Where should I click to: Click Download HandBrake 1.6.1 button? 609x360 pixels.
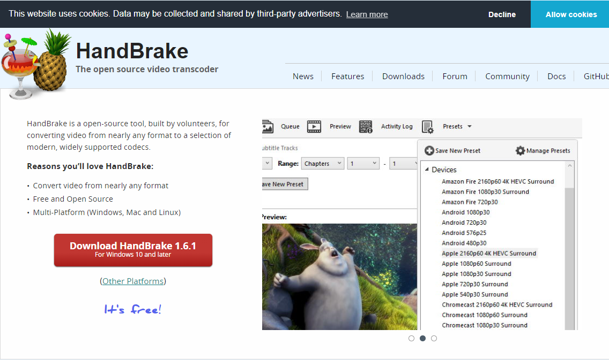click(x=133, y=250)
